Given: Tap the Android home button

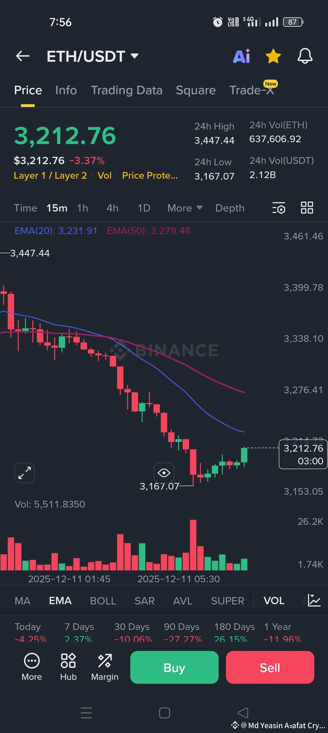Looking at the screenshot, I should pyautogui.click(x=164, y=713).
